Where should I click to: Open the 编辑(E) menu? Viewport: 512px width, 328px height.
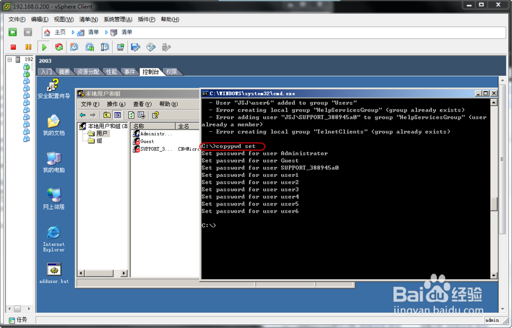39,19
